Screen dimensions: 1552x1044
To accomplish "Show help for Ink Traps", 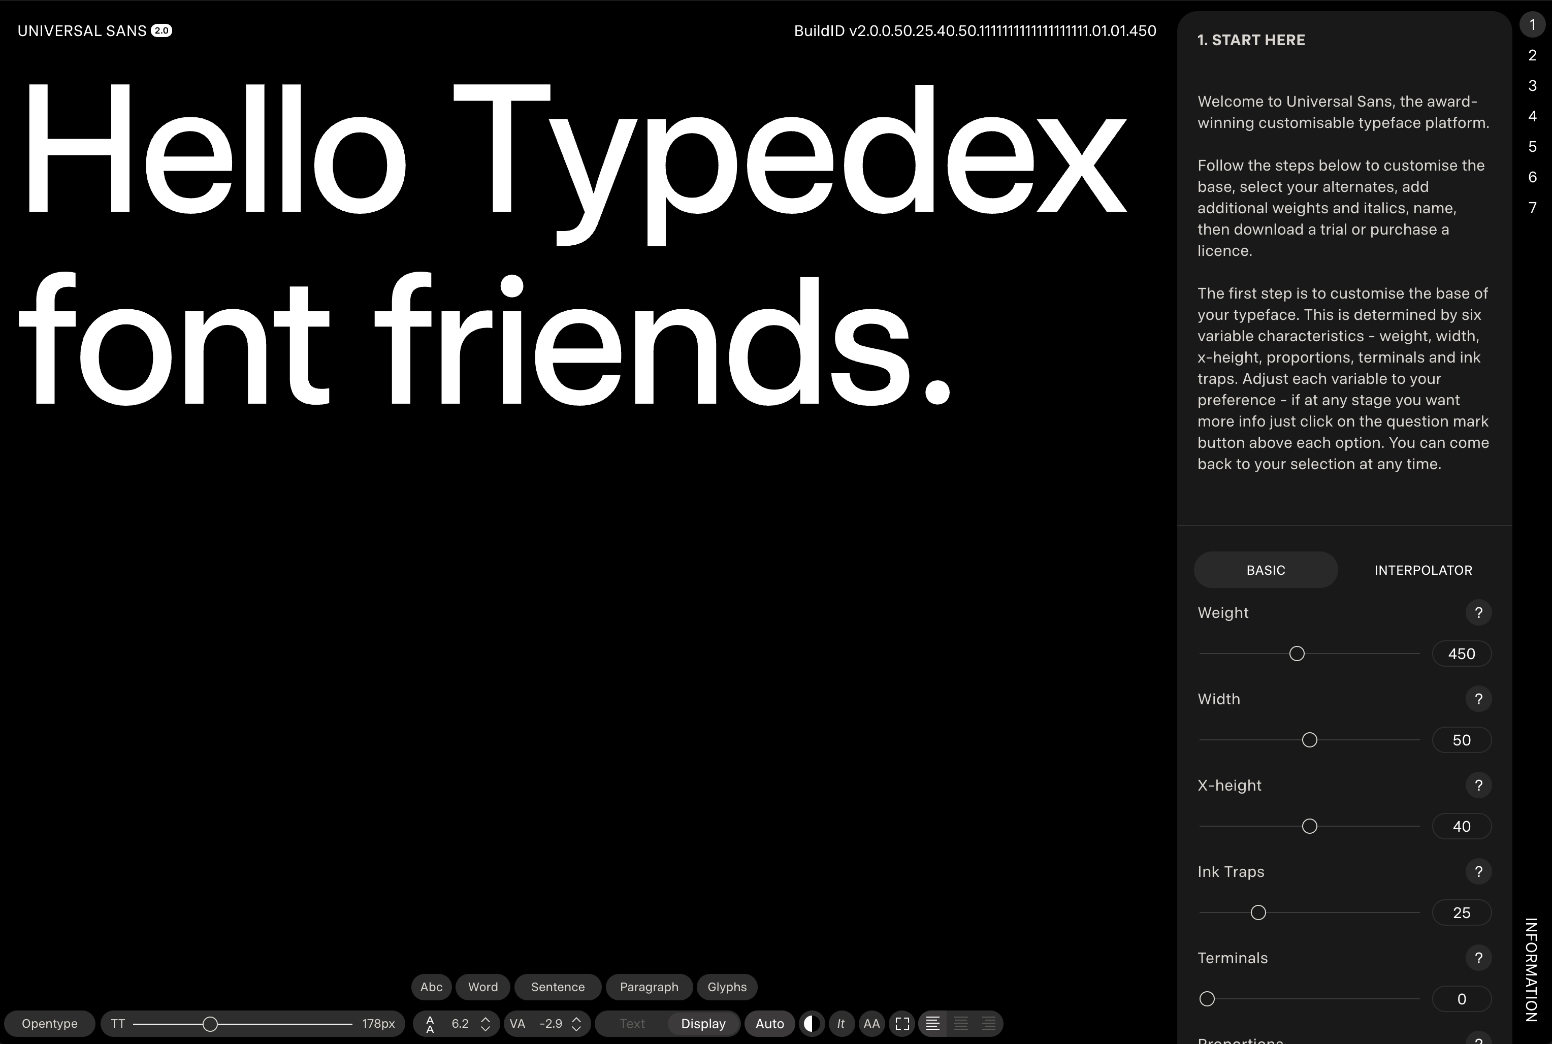I will pyautogui.click(x=1478, y=871).
